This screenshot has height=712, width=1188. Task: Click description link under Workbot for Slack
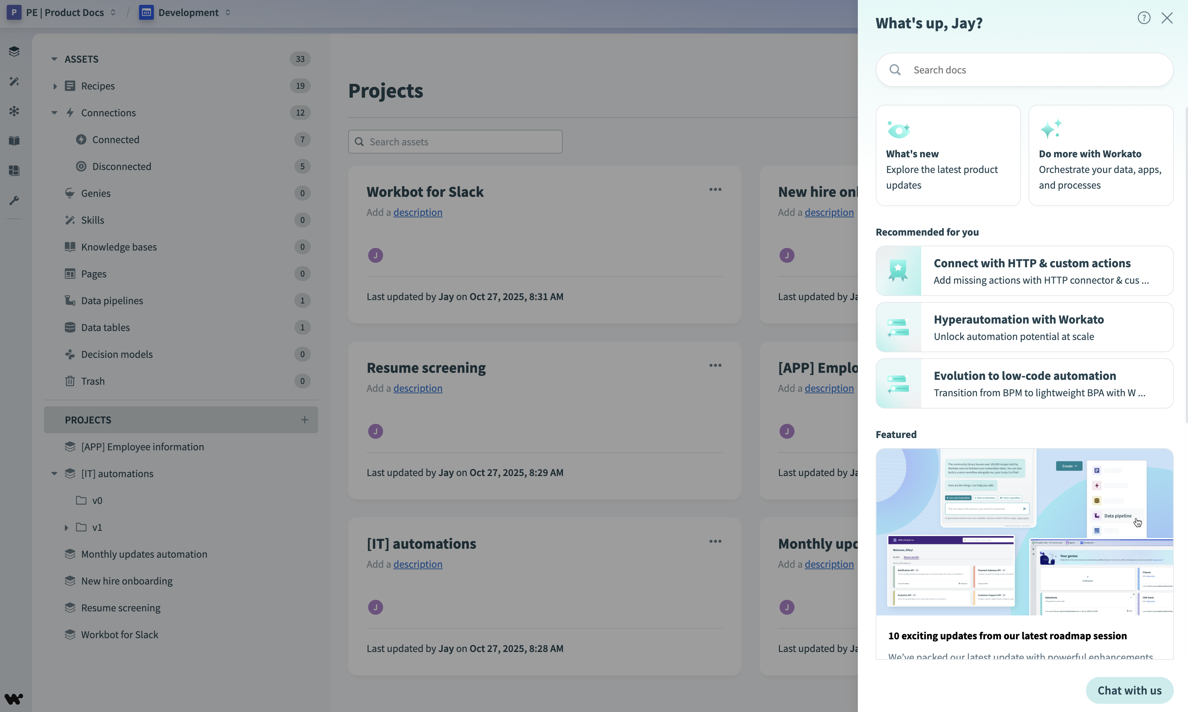coord(417,212)
